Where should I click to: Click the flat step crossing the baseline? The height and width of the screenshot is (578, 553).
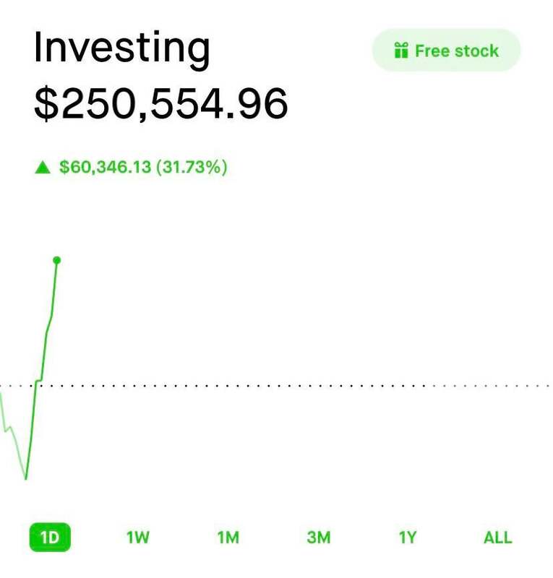[x=39, y=380]
